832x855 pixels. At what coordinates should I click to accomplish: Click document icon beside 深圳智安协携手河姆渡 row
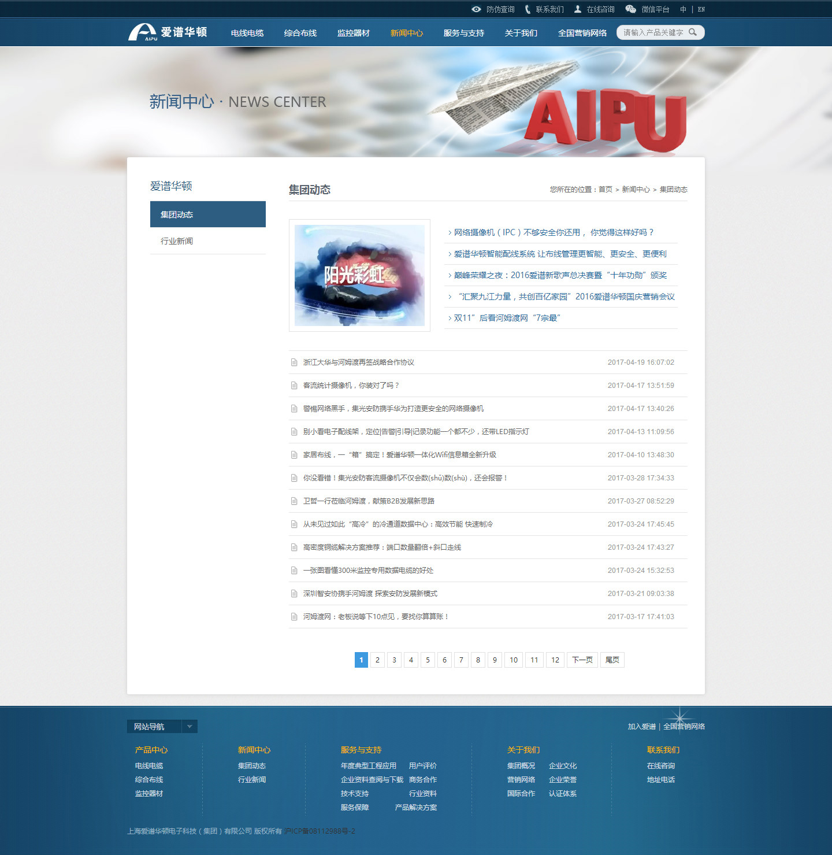point(294,594)
